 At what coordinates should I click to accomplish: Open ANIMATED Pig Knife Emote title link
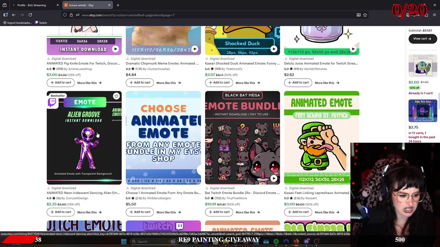pyautogui.click(x=83, y=63)
